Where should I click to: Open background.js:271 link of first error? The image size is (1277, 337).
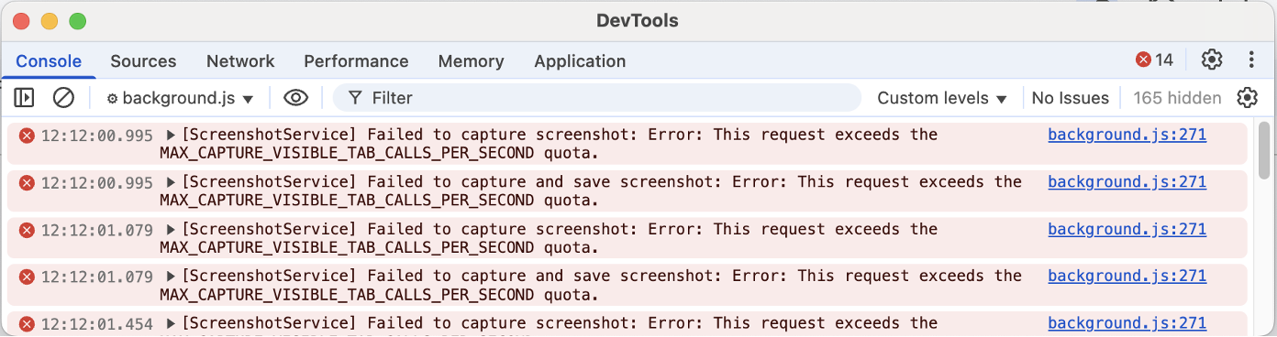tap(1127, 135)
